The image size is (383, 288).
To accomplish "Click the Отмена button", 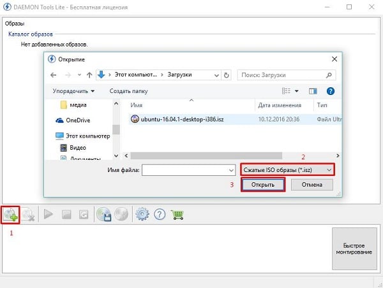I will coord(312,185).
